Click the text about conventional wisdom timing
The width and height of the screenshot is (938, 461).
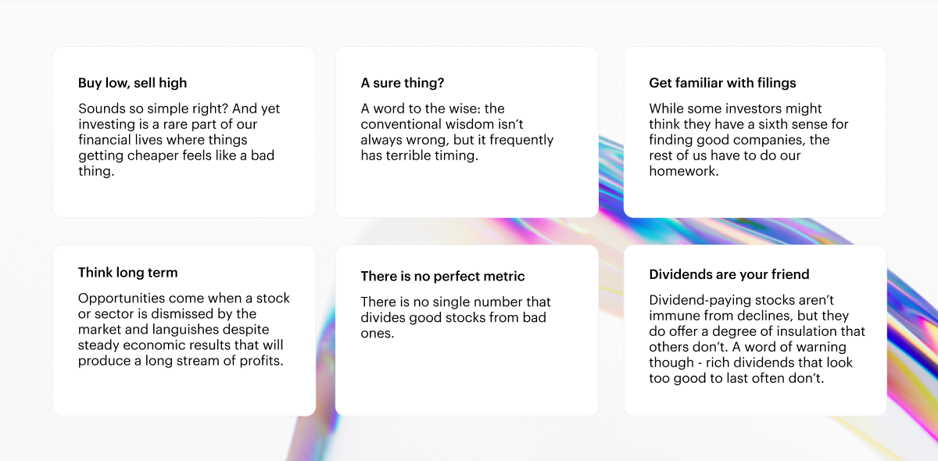coord(456,132)
